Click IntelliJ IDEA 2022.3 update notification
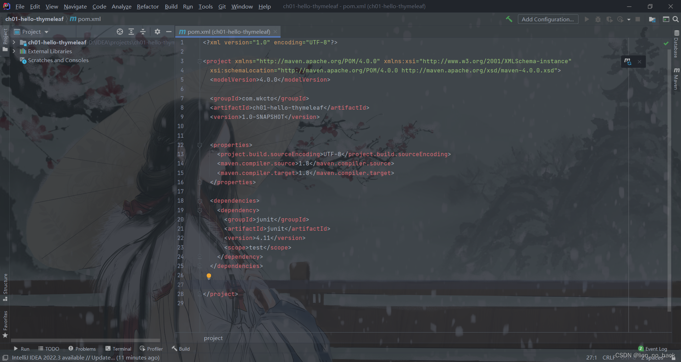This screenshot has height=362, width=681. 85,357
